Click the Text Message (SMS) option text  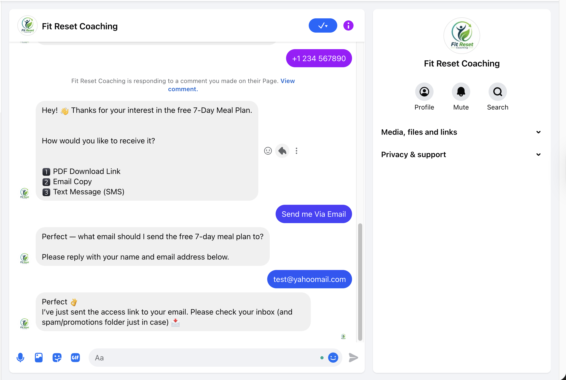coord(89,192)
